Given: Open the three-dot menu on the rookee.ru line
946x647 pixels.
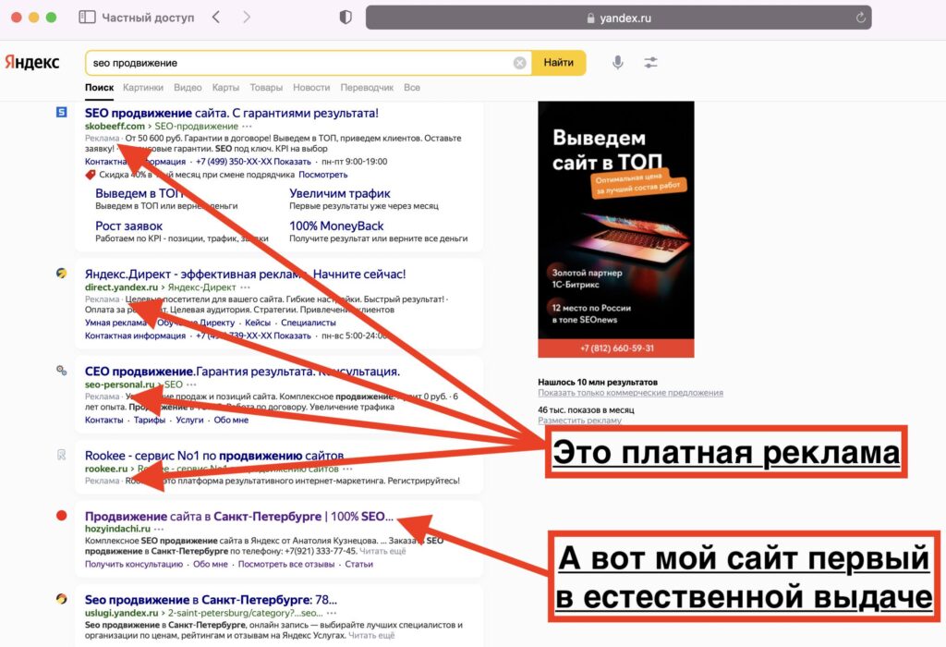Looking at the screenshot, I should (x=347, y=469).
